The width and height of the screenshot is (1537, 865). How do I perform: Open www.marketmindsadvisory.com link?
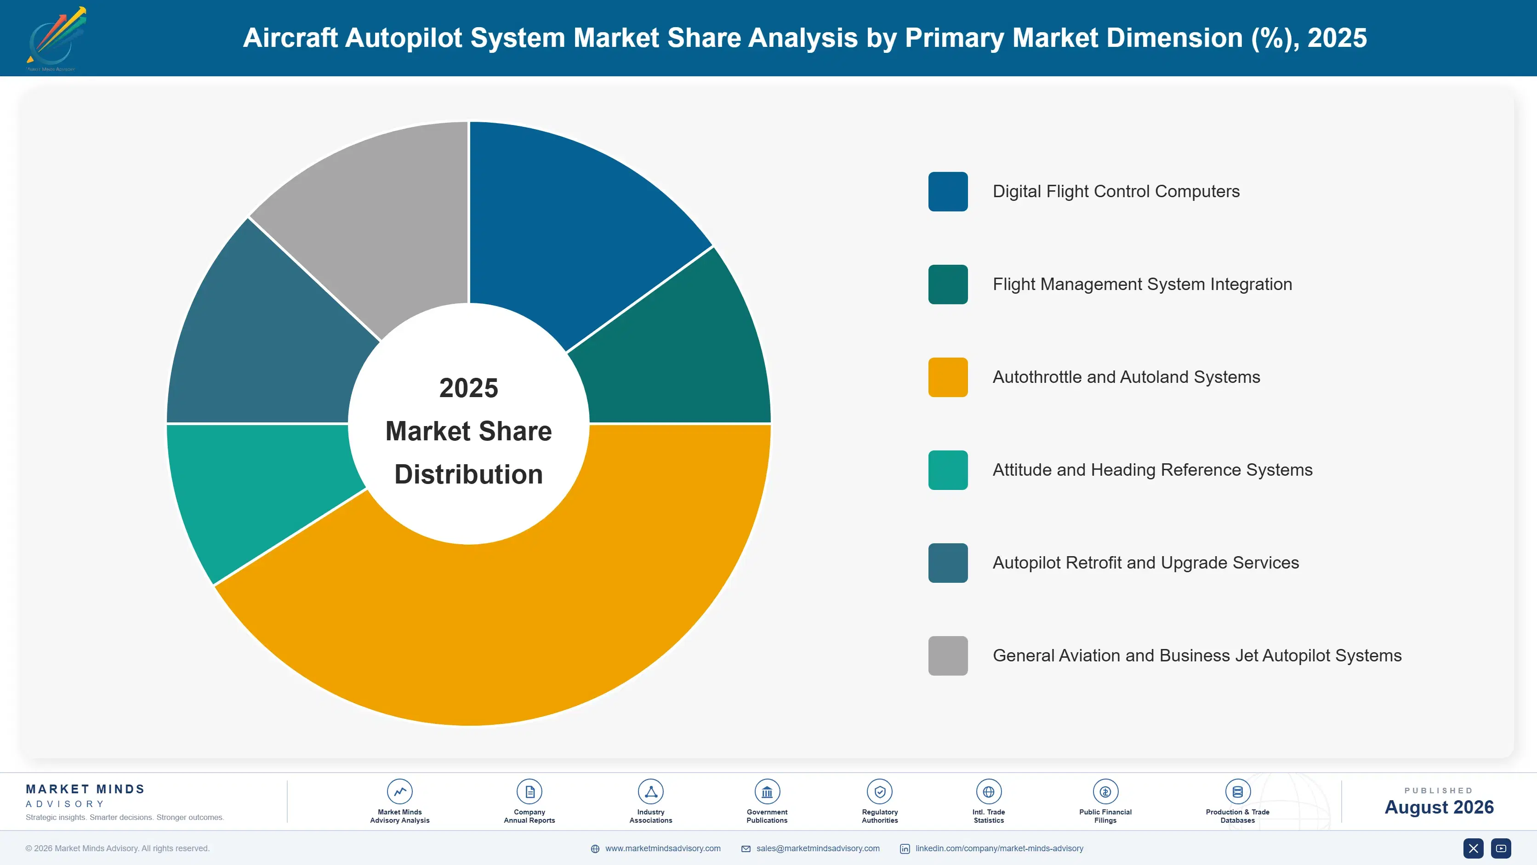click(663, 848)
